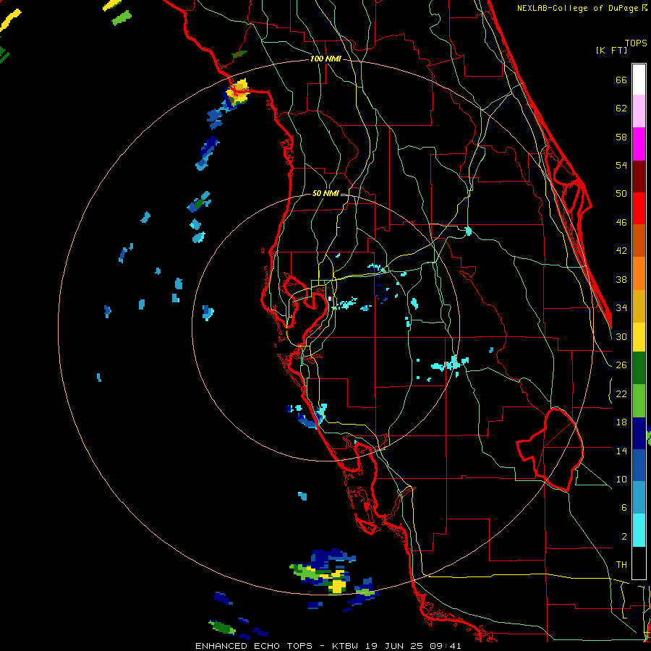The width and height of the screenshot is (651, 651).
Task: Click the 09:41 timestamp in caption
Action: (x=446, y=646)
